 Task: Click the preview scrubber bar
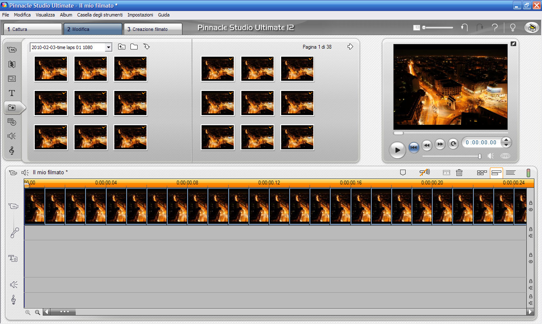(x=451, y=133)
